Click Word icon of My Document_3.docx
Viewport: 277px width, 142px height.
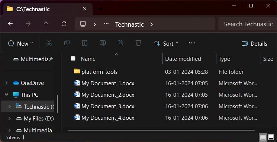tap(77, 106)
